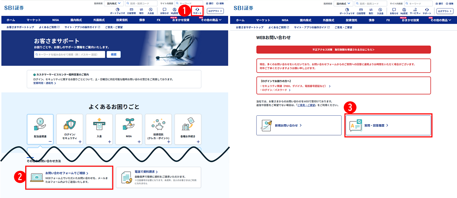Open お知らせ icon on right page
This screenshot has height=198, width=457.
point(394,11)
